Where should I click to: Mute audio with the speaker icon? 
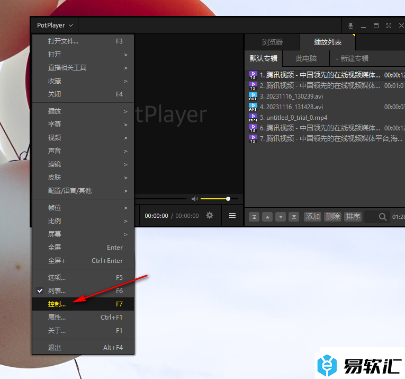point(194,199)
